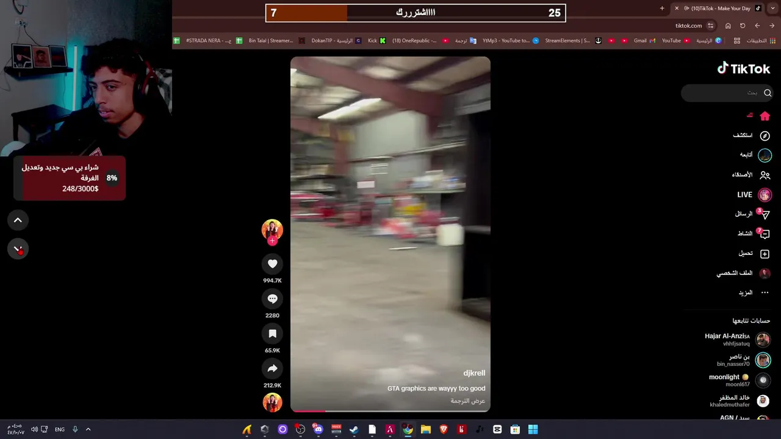Bookmark the video showing 65.9K saves
Viewport: 781px width, 439px height.
[x=272, y=334]
